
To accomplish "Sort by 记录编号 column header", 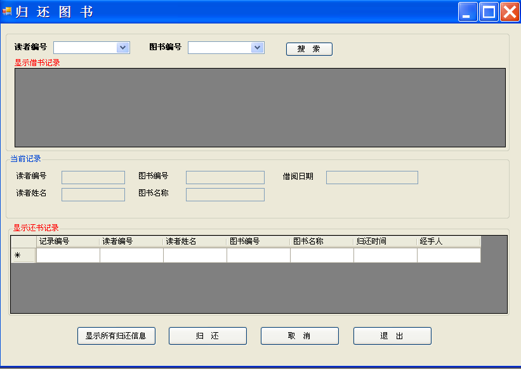I will click(68, 241).
